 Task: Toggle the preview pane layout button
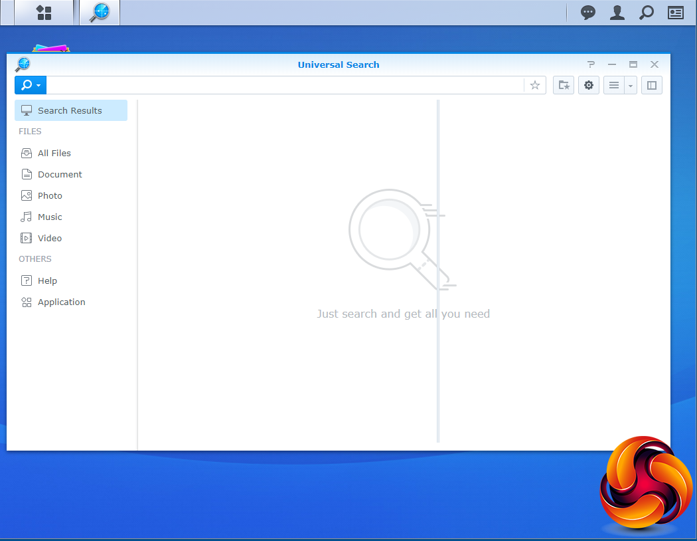tap(652, 85)
